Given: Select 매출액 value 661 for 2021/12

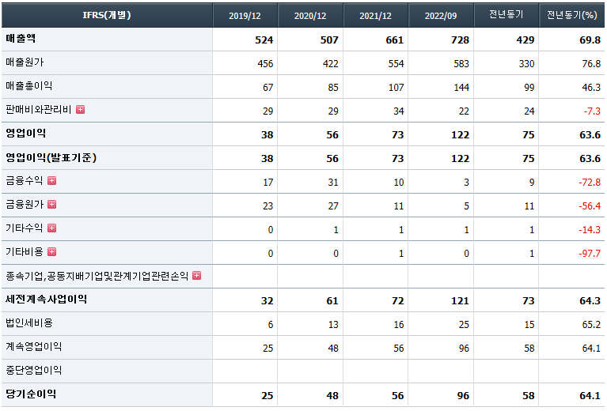Looking at the screenshot, I should 394,40.
